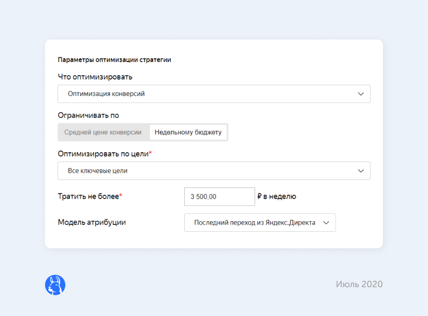428x316 pixels.
Task: Click the 'Что оптимизировать' label
Action: (x=95, y=77)
